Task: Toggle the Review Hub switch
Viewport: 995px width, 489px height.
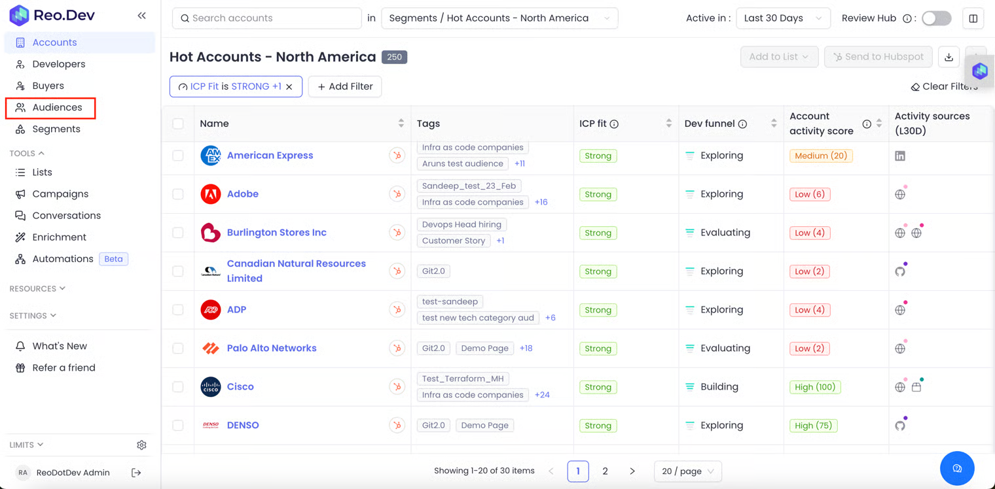Action: pos(936,18)
